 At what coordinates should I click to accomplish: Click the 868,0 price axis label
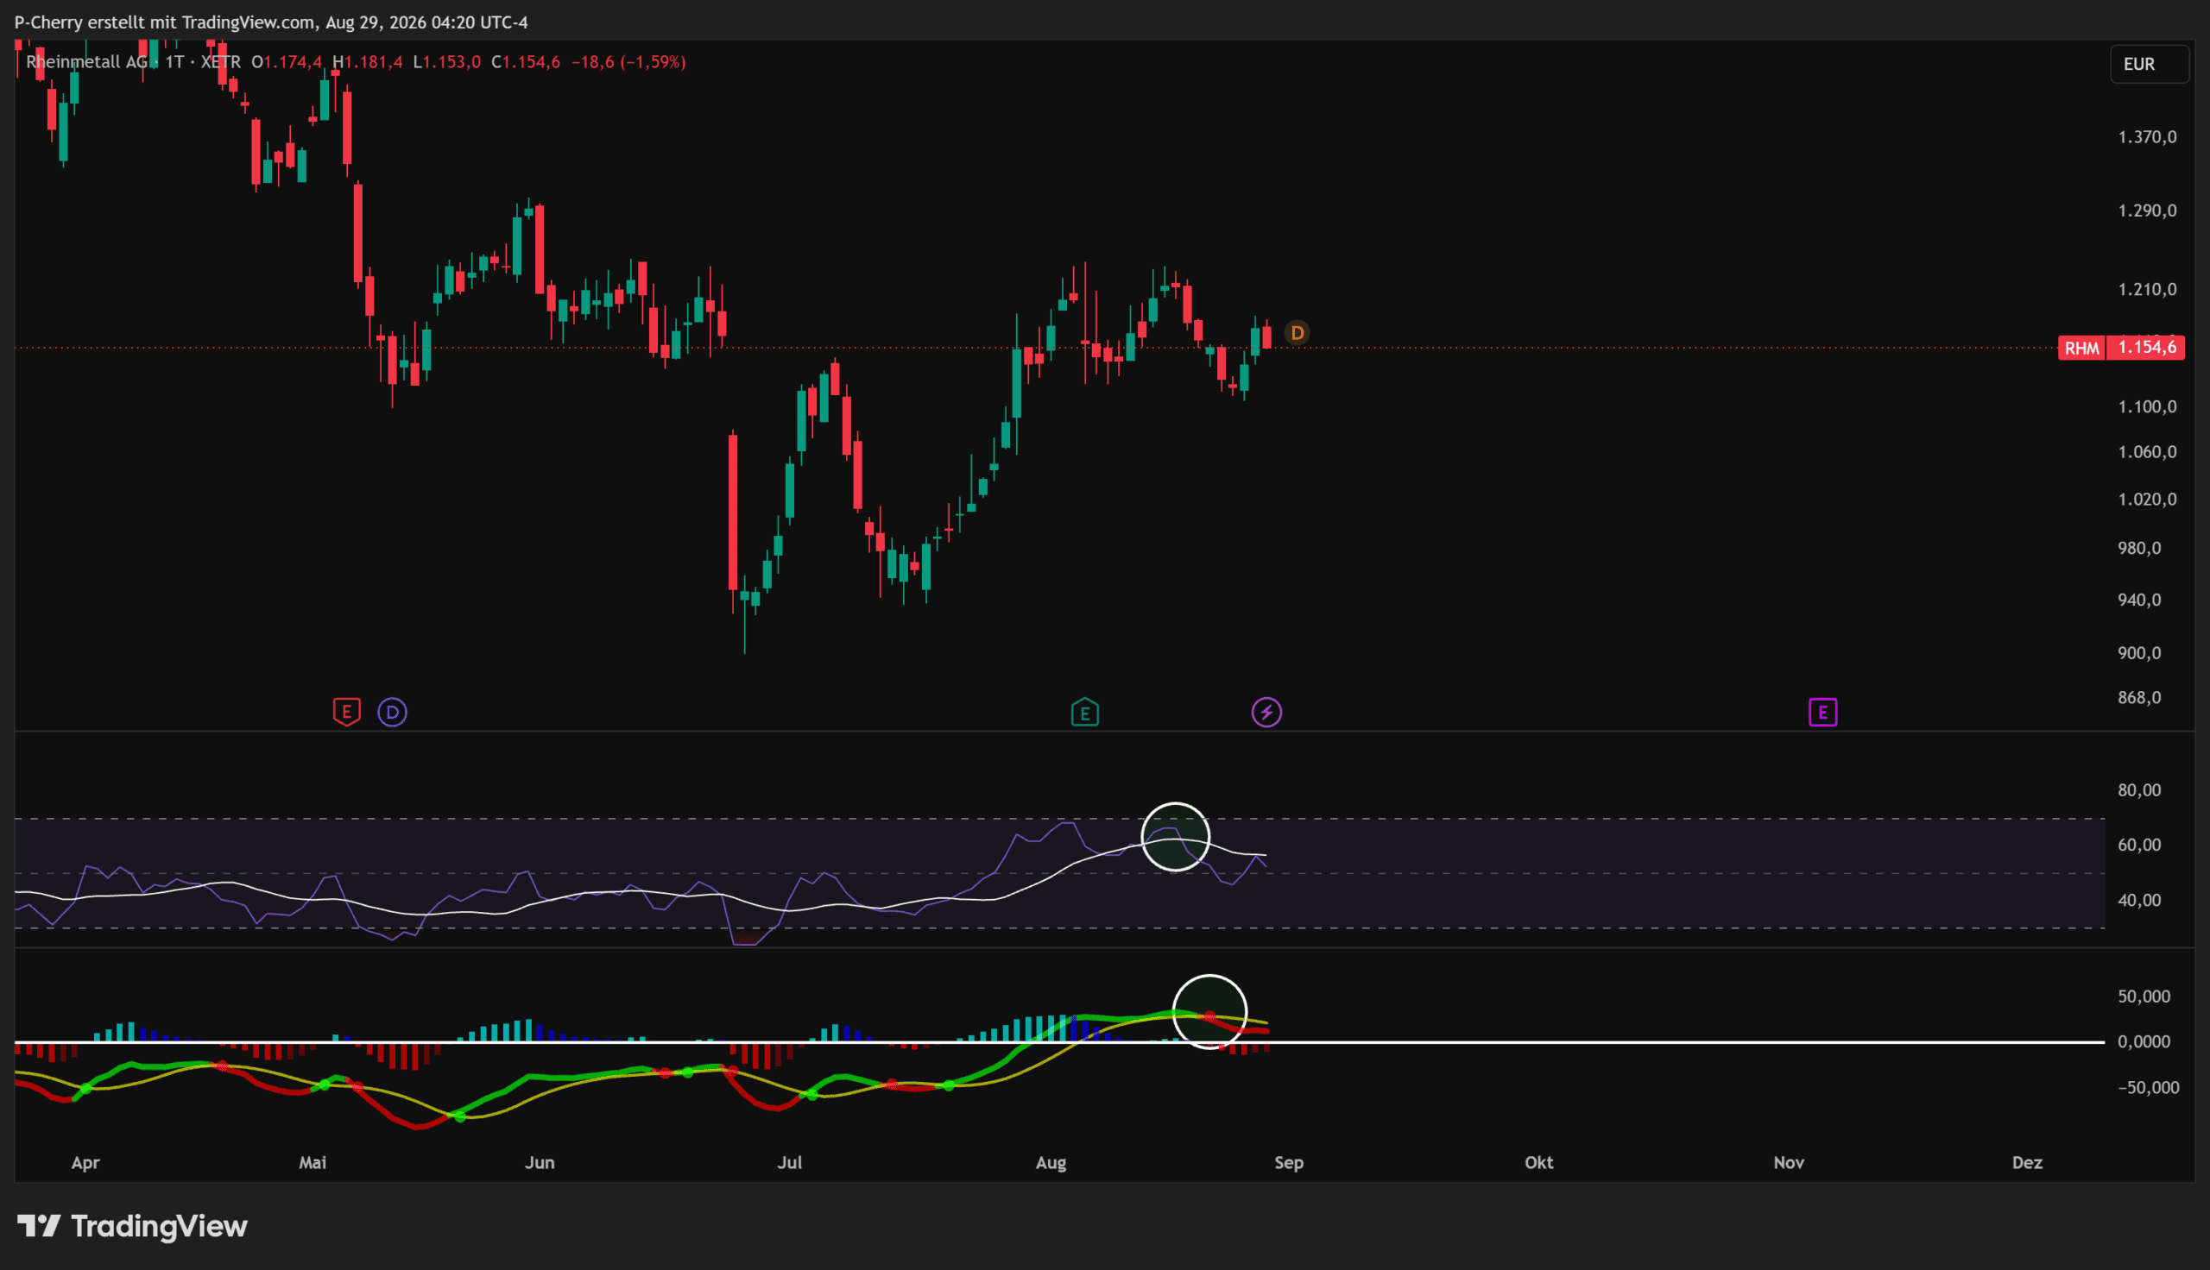2139,698
